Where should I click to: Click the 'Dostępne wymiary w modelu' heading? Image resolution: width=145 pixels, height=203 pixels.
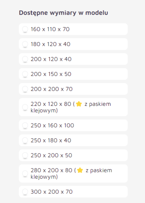64,13
